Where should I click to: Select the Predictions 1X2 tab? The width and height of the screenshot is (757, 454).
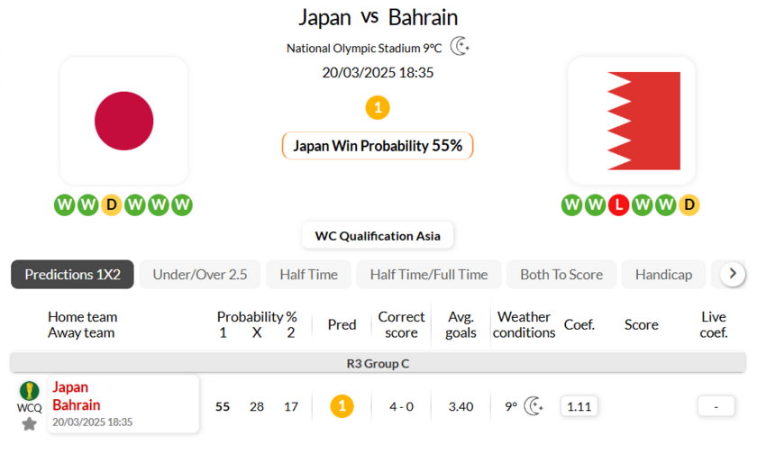click(72, 275)
